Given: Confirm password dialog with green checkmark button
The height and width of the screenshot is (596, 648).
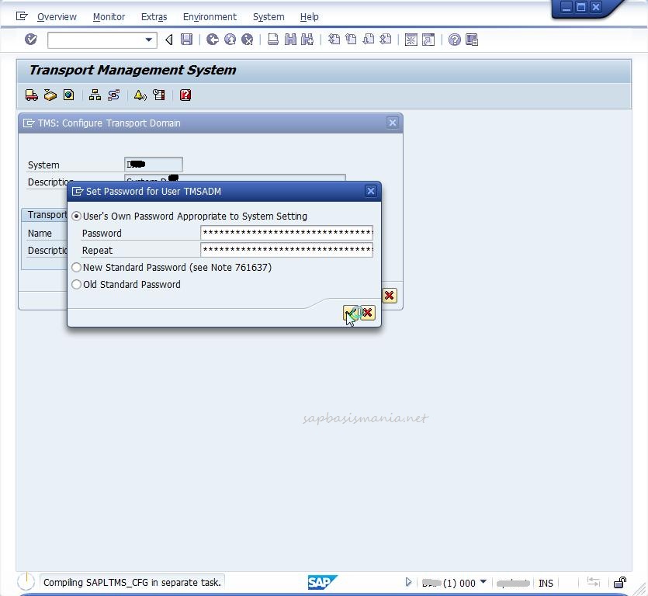Looking at the screenshot, I should click(x=351, y=313).
